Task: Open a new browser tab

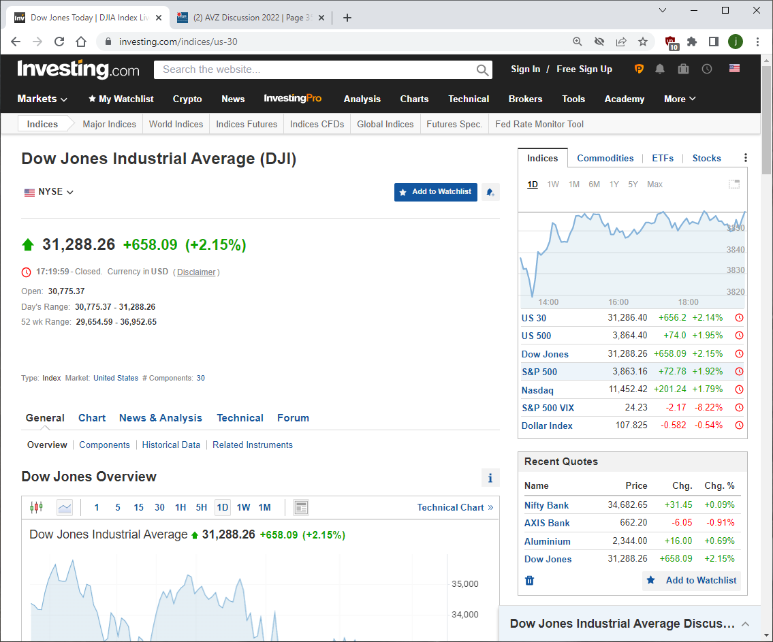Action: coord(347,18)
